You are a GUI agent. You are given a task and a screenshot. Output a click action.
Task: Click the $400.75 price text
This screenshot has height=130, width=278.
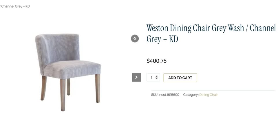click(157, 61)
